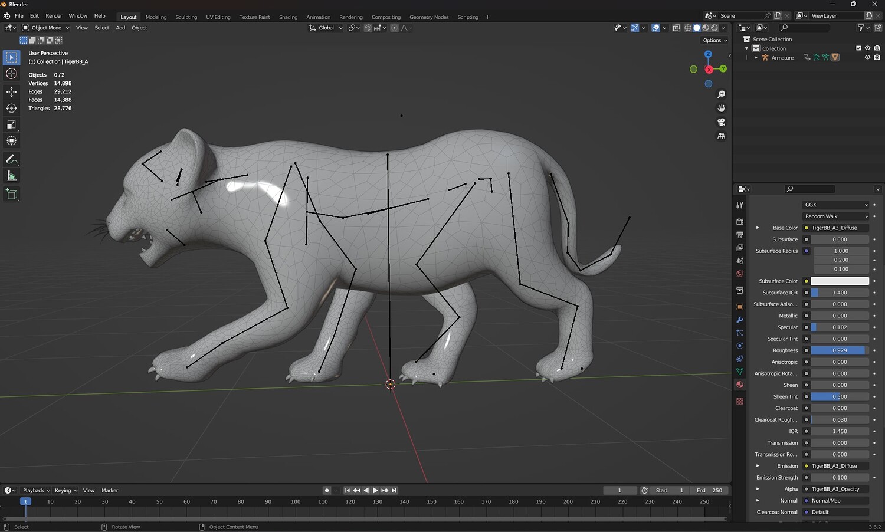Collapse the Collection in Outliner
The height and width of the screenshot is (532, 885).
[746, 48]
